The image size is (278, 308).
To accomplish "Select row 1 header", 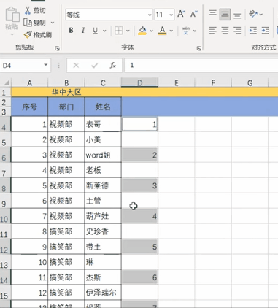I will click(x=5, y=92).
